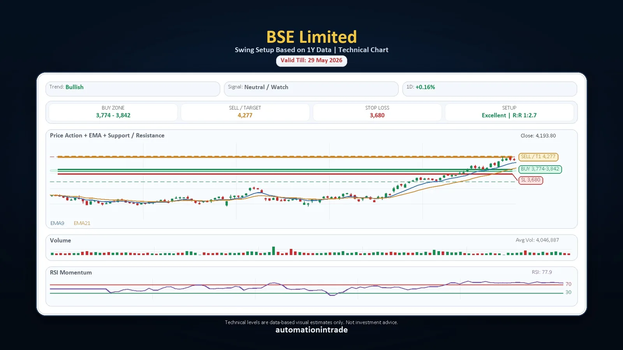Click the Signal: Neutral / Watch field

[311, 88]
